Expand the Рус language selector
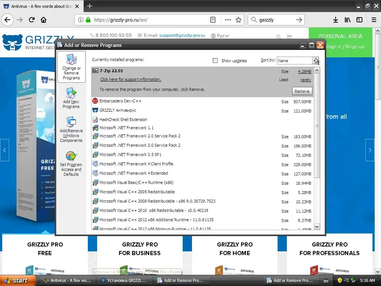 click(220, 36)
